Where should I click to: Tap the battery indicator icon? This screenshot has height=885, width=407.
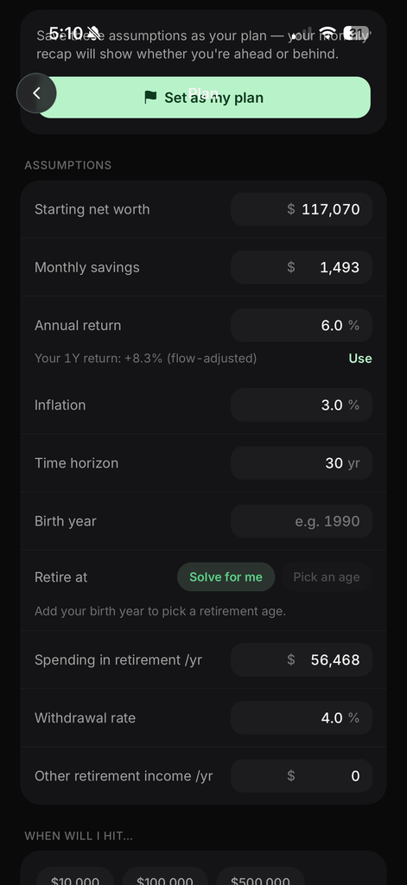[356, 32]
